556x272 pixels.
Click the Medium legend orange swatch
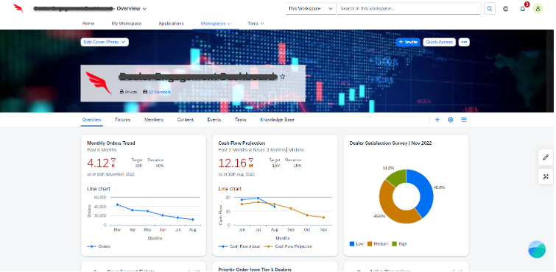tap(370, 243)
